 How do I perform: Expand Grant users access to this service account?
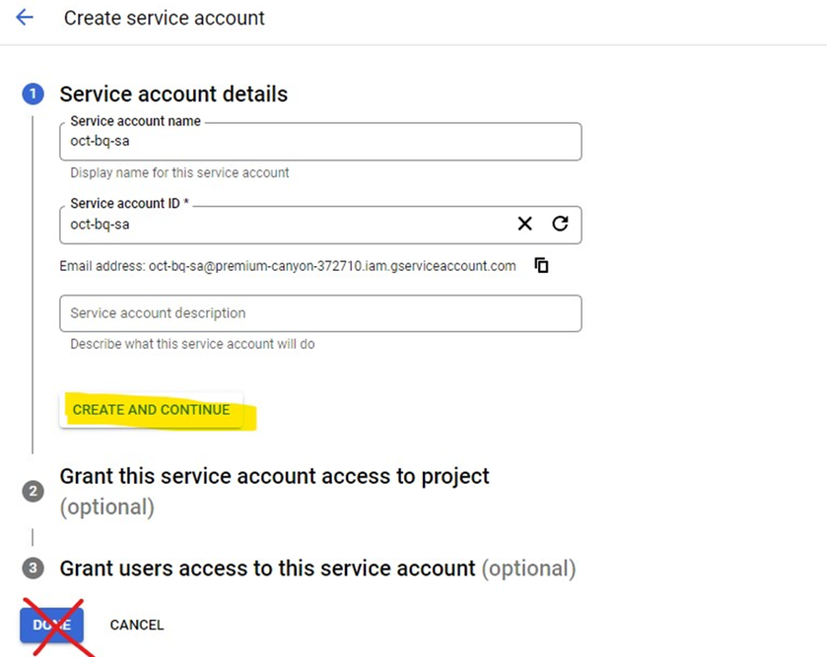coord(267,569)
